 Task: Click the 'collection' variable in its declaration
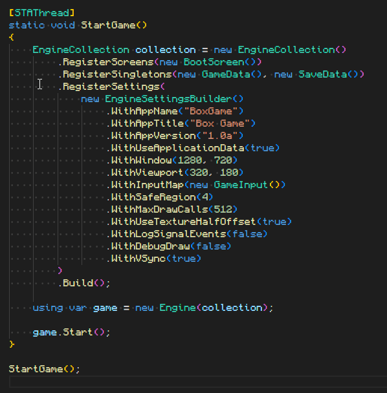pyautogui.click(x=166, y=50)
